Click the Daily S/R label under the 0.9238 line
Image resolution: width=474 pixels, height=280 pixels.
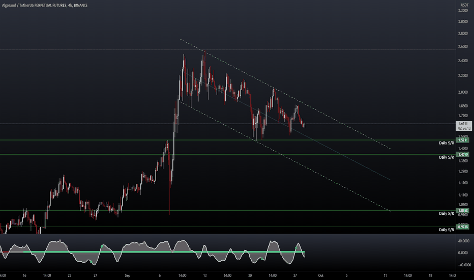pos(447,230)
